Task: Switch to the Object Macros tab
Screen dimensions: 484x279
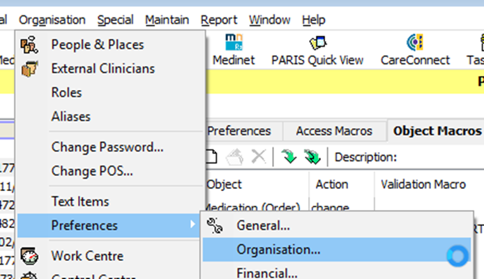Action: (x=437, y=131)
